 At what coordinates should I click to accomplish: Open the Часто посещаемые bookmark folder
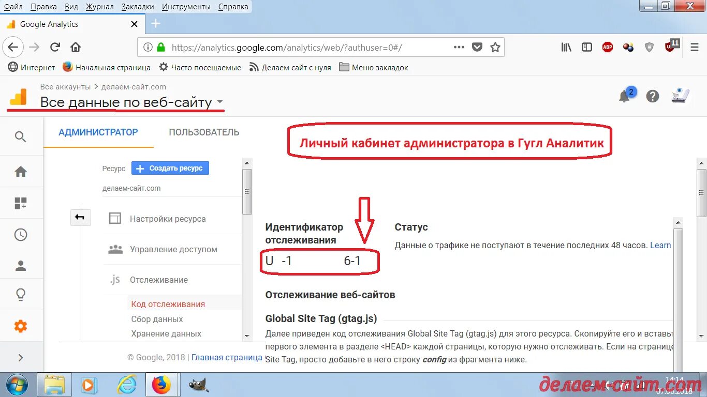[x=200, y=67]
